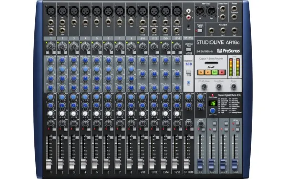
Task: Tap the orange next-track button on the recorder
Action: click(x=208, y=72)
